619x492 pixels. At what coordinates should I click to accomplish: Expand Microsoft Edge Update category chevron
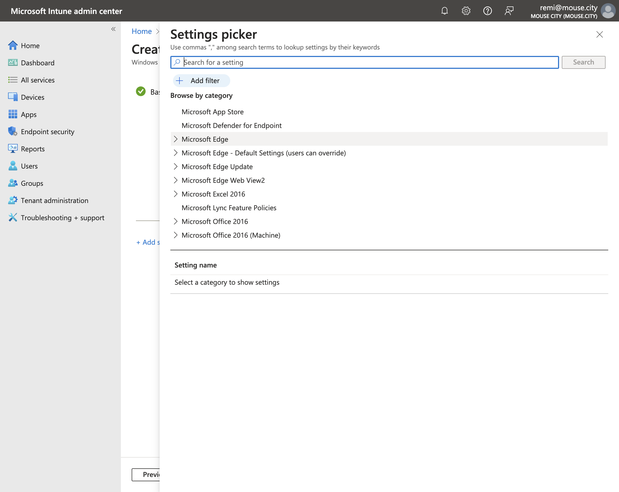(175, 167)
